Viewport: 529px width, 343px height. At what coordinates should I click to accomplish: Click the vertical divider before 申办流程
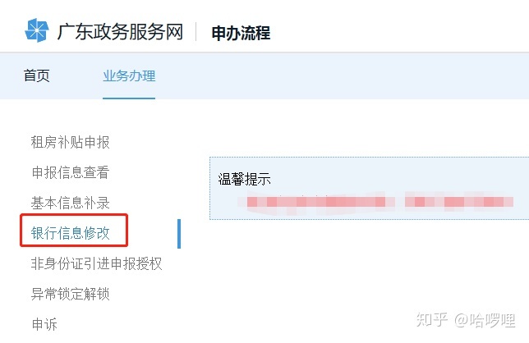(x=196, y=32)
